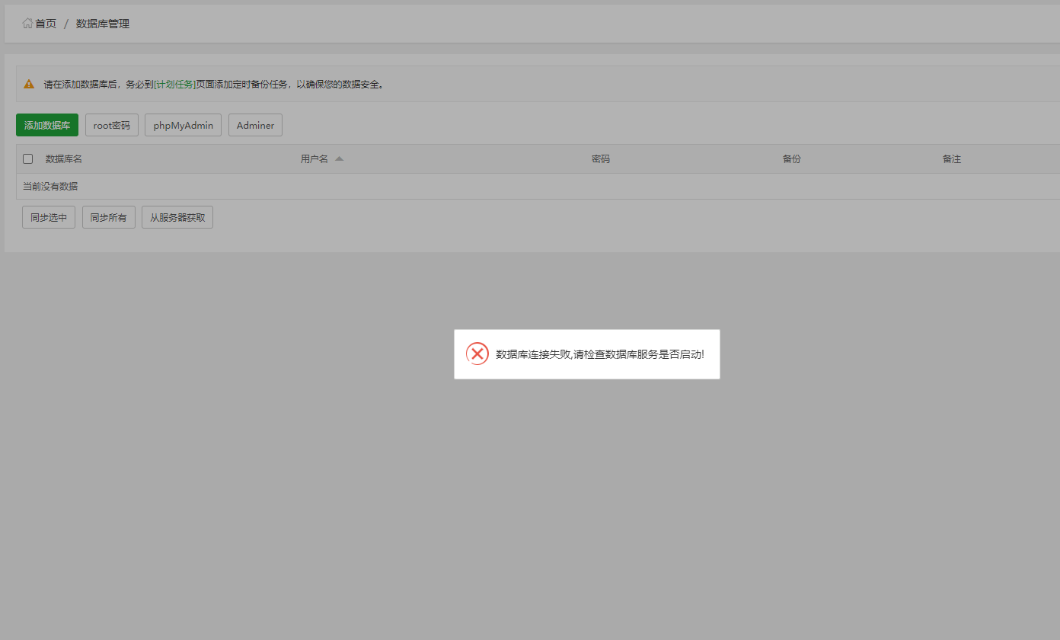Screen dimensions: 1060x640
Task: Click the 从服务器获取 button
Action: point(177,217)
